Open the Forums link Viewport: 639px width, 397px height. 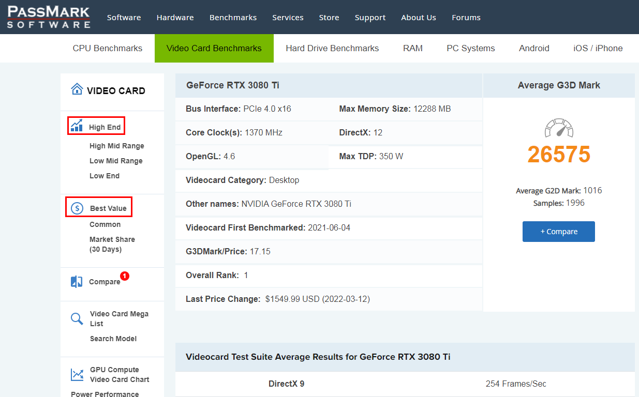click(x=466, y=18)
